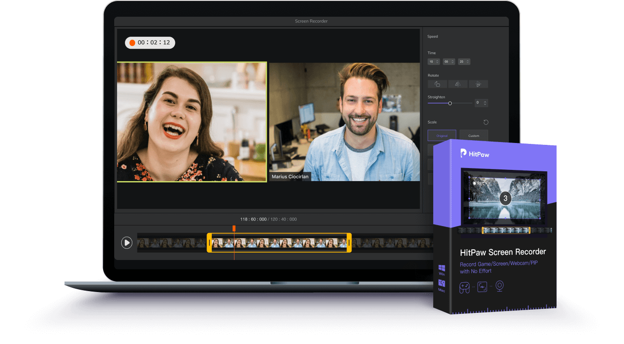Flip the clip horizontally
Viewport: 624px width, 344px height.
point(458,84)
